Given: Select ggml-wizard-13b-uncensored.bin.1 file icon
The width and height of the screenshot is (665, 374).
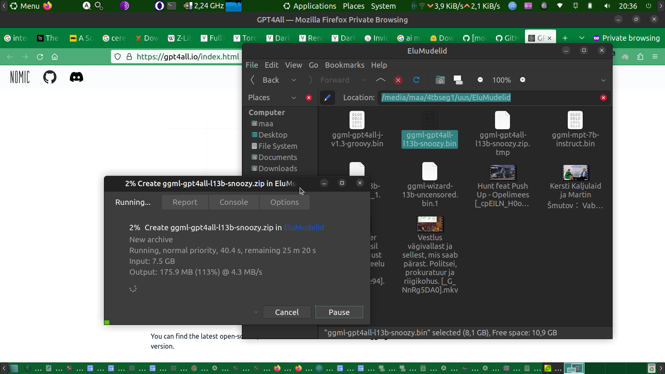Looking at the screenshot, I should 430,171.
